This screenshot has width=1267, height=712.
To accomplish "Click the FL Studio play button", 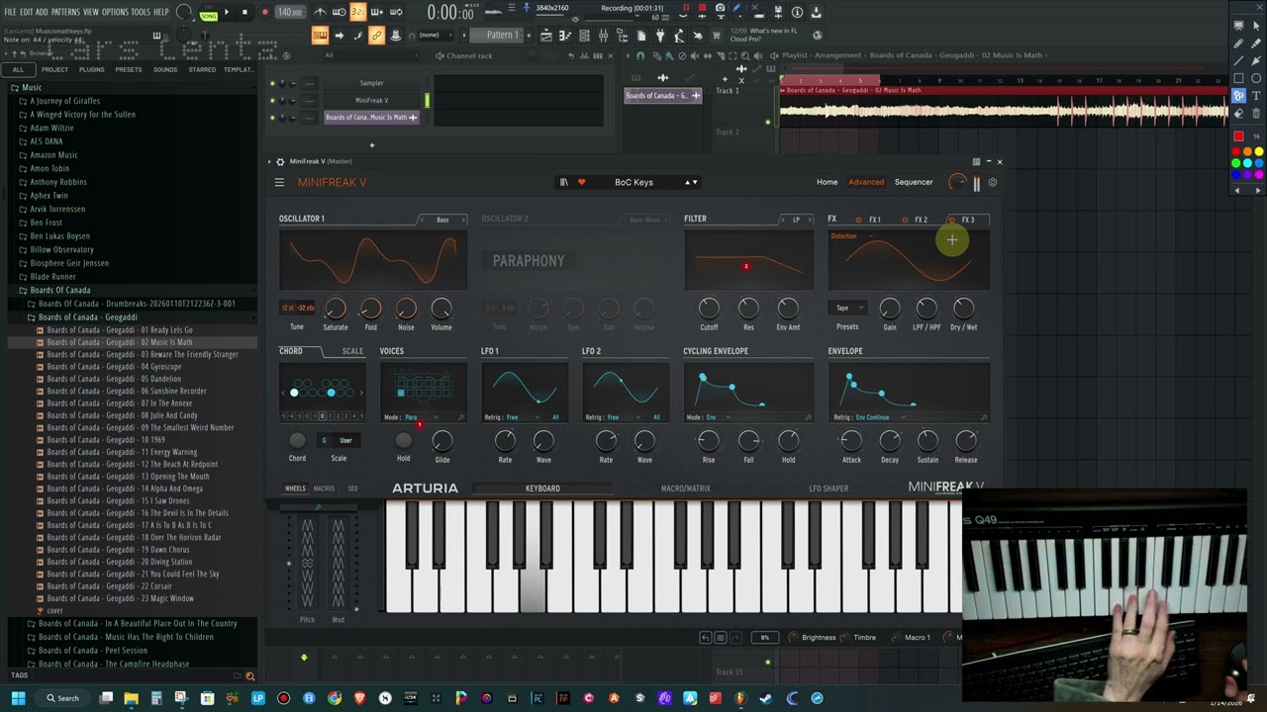I will tap(227, 12).
